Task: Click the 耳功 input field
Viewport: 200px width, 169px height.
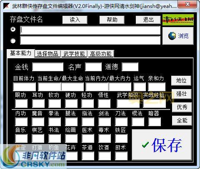Action: tap(38, 104)
